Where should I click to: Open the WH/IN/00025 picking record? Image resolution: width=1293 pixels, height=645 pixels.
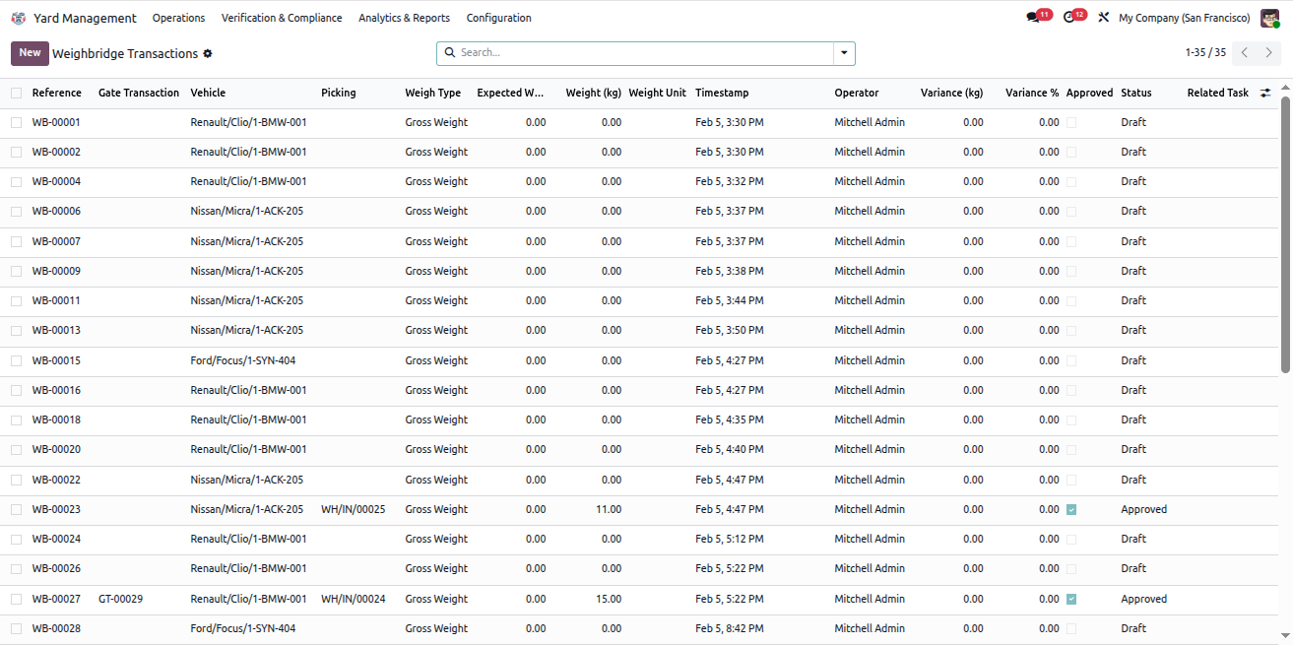click(353, 509)
